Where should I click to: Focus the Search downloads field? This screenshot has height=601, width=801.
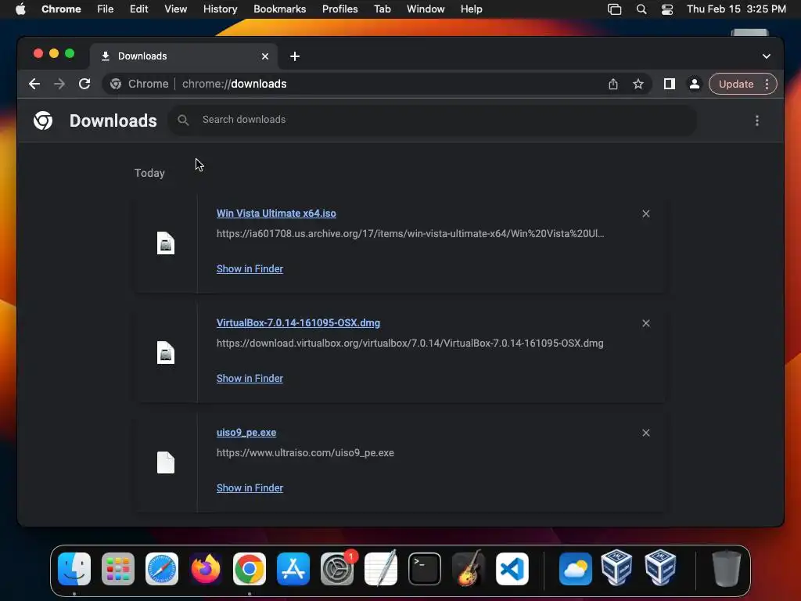point(433,120)
